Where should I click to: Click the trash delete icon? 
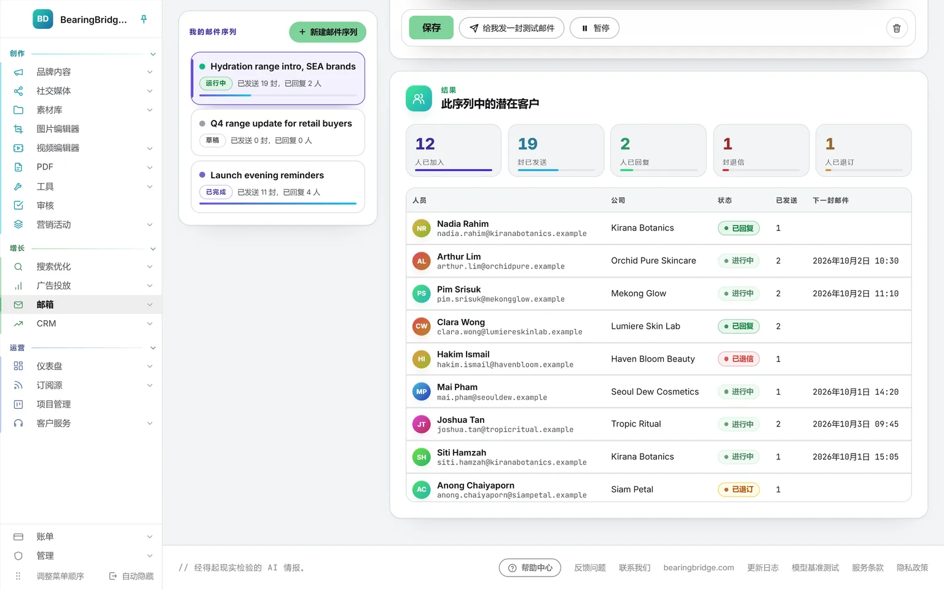tap(897, 28)
